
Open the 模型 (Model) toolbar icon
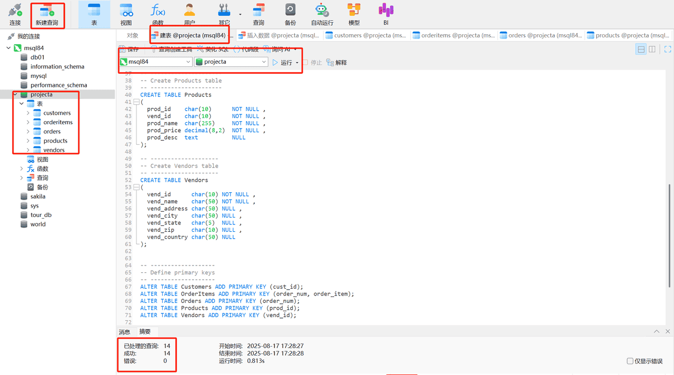[354, 15]
